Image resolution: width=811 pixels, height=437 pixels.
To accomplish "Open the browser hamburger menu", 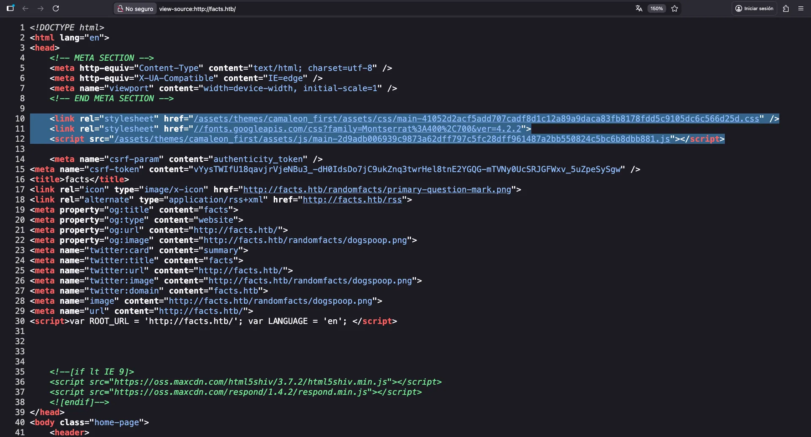I will [801, 8].
